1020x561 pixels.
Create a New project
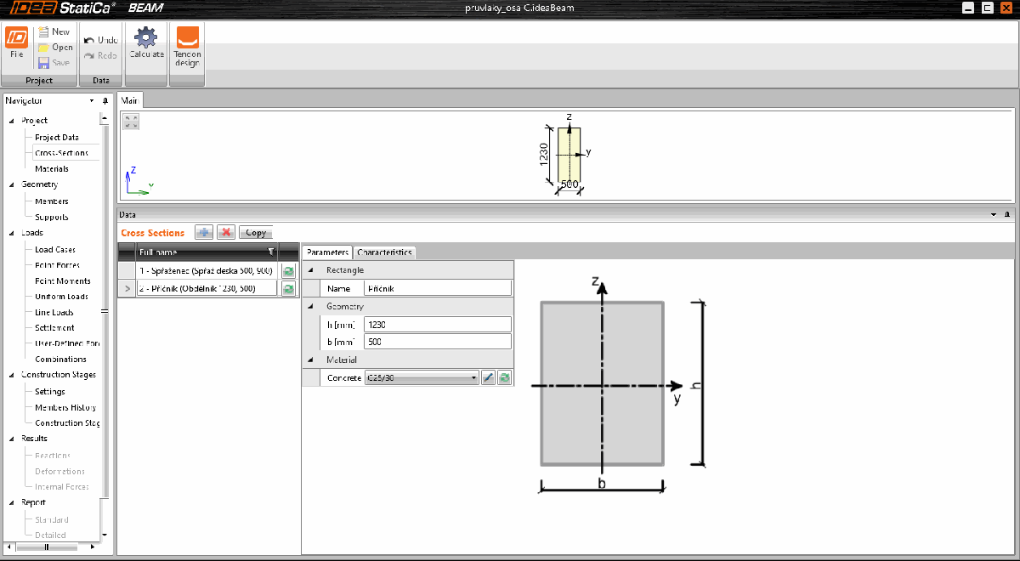(53, 31)
